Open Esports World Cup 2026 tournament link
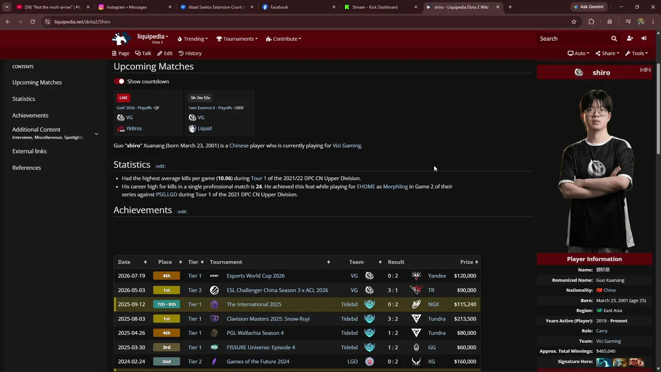The height and width of the screenshot is (372, 661). pos(256,276)
